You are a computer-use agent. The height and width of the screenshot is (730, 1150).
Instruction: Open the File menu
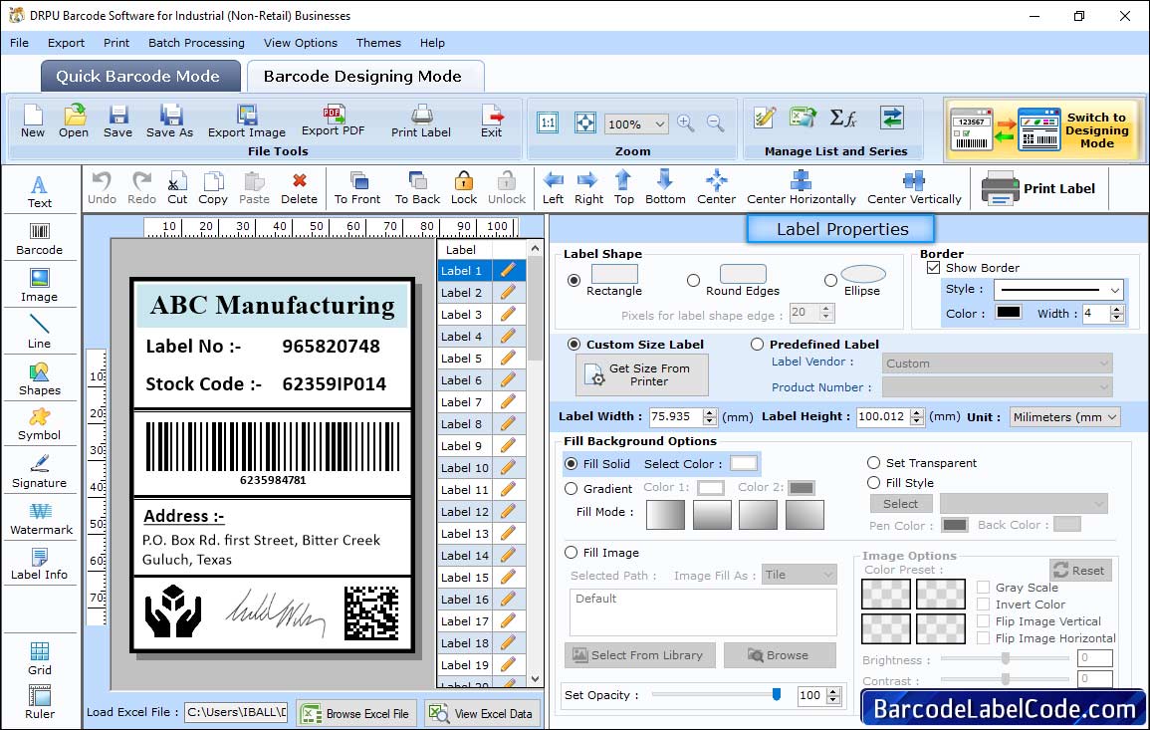pos(19,43)
